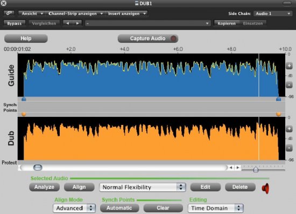The height and width of the screenshot is (214, 296).
Task: Select the blue Guide start synch marker
Action: pyautogui.click(x=24, y=99)
